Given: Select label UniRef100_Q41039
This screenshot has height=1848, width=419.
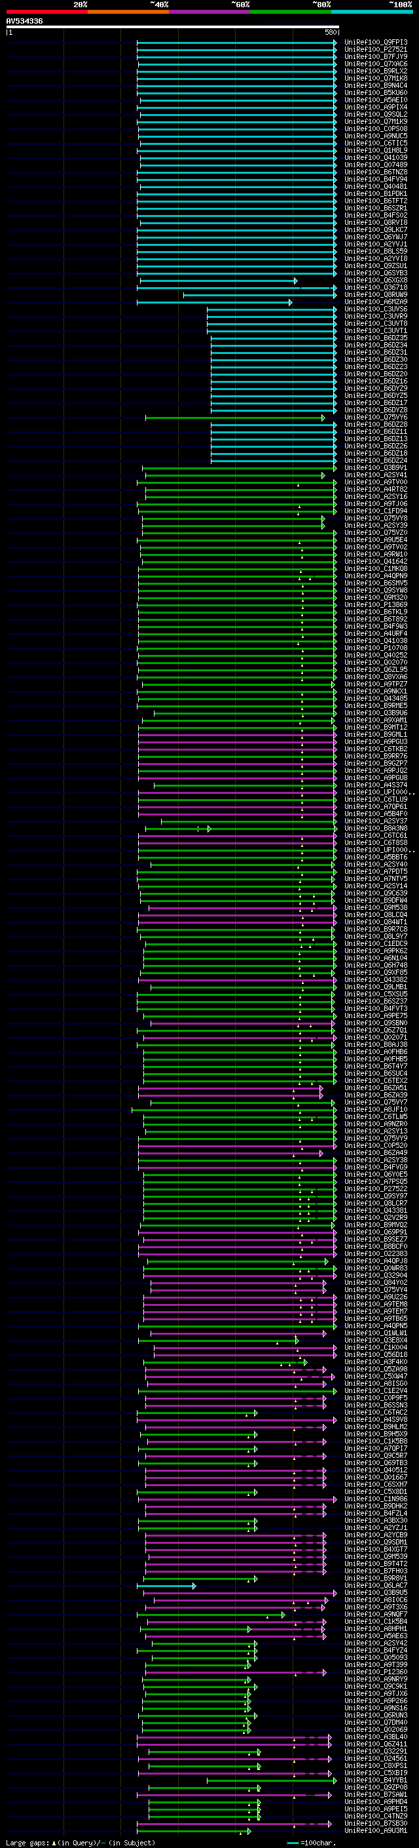Looking at the screenshot, I should (376, 158).
